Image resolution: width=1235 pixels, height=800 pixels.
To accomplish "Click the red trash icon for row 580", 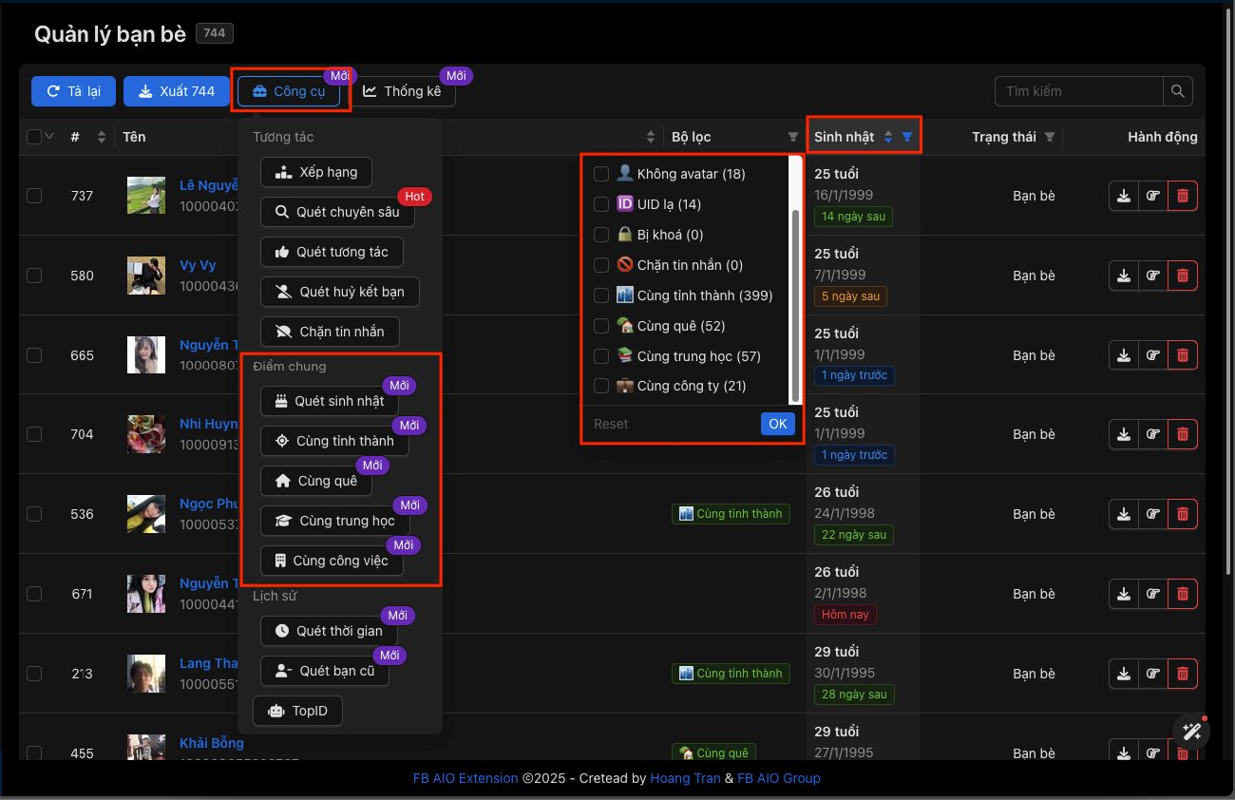I will pos(1183,276).
